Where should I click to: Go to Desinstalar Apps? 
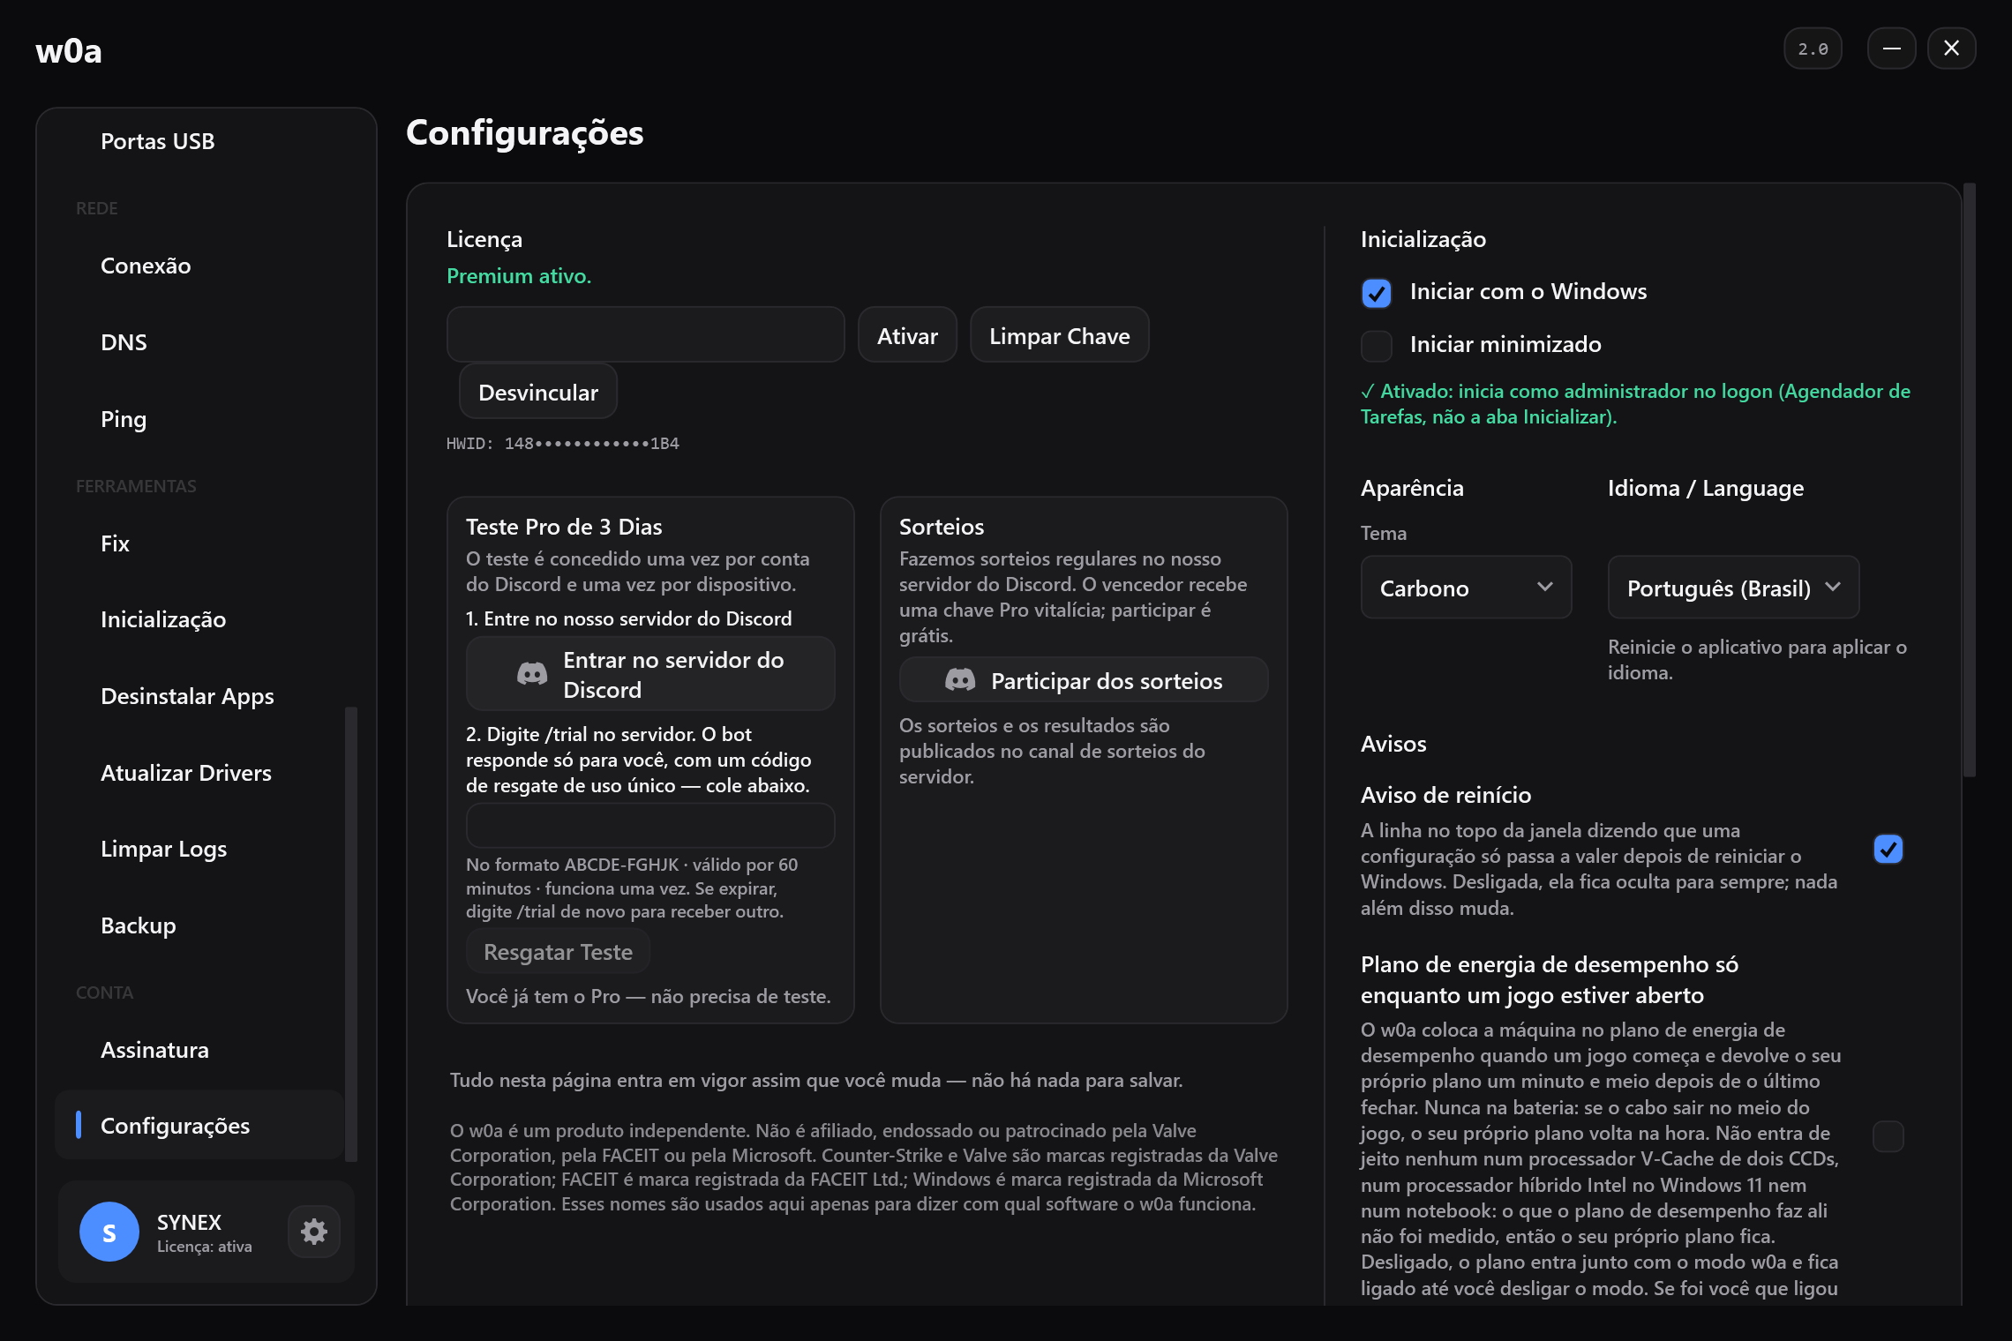199,696
